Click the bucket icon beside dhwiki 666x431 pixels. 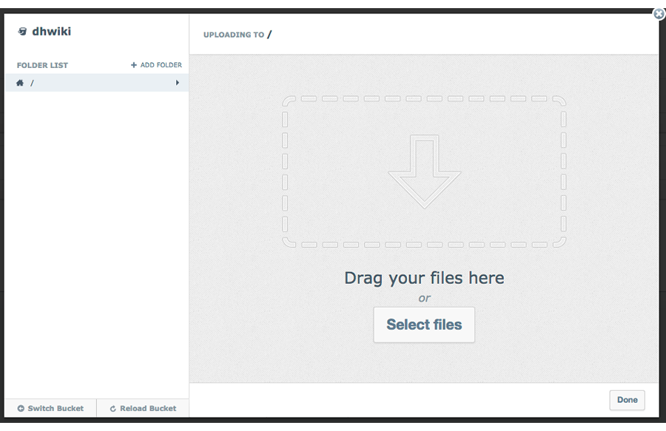point(22,32)
